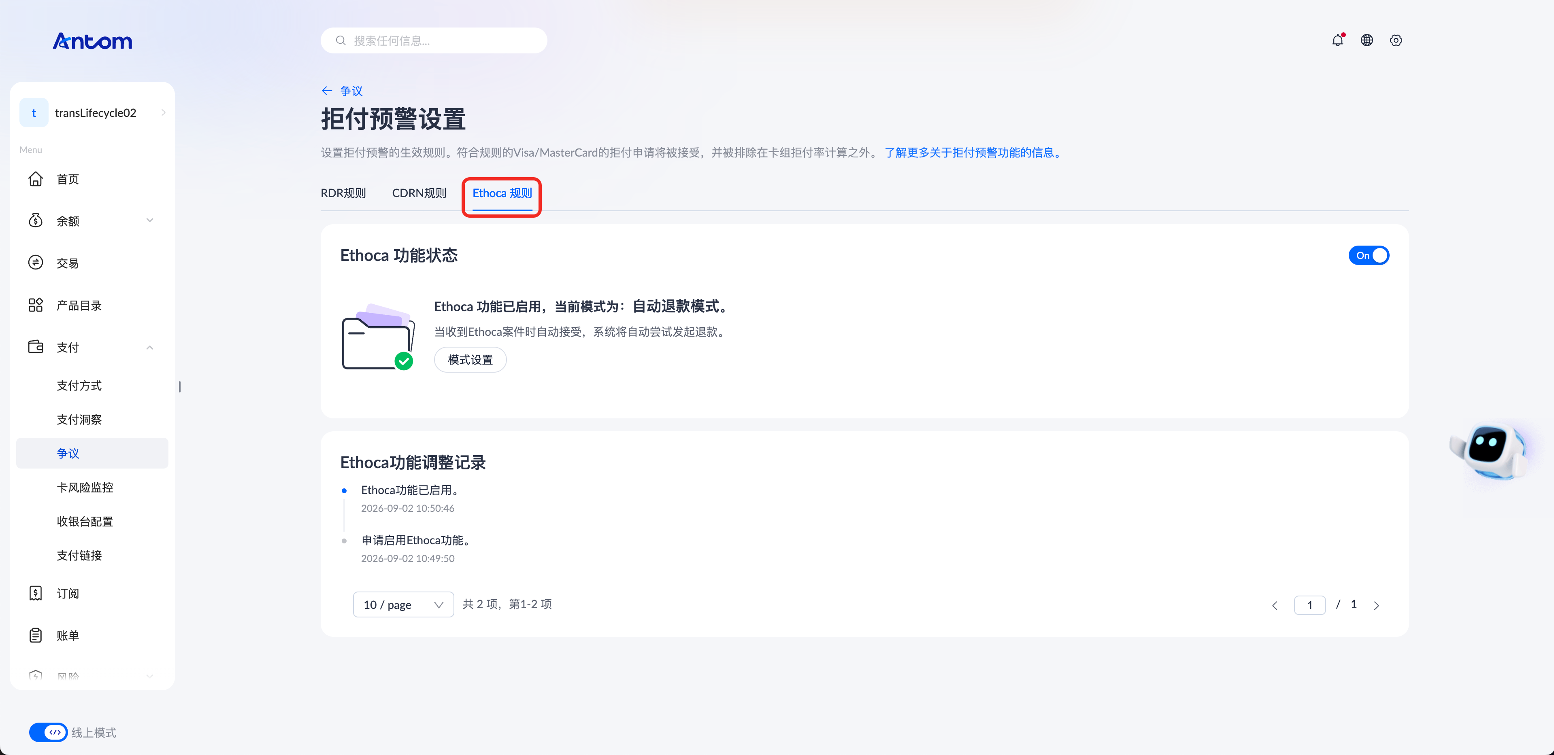The height and width of the screenshot is (755, 1554).
Task: Click the grid icon beside 产品目录
Action: click(x=36, y=305)
